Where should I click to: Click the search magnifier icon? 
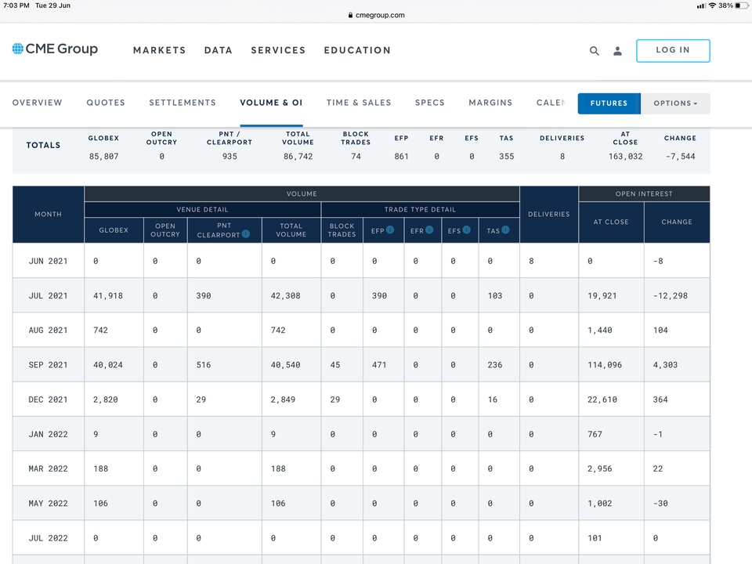[x=595, y=51]
